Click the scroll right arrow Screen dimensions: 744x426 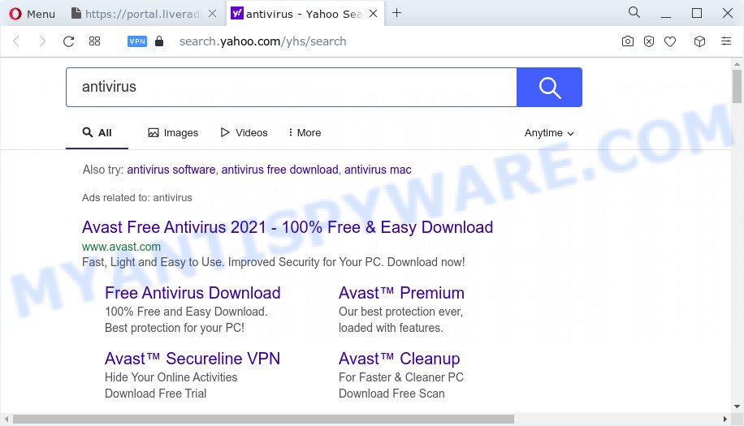click(x=725, y=420)
